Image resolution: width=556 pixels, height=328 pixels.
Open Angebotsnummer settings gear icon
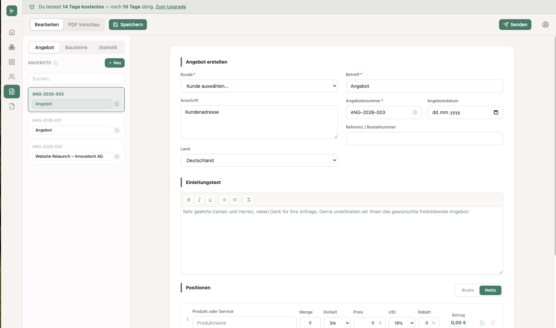pyautogui.click(x=415, y=112)
